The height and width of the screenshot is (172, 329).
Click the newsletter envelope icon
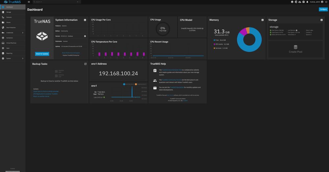(x=155, y=88)
